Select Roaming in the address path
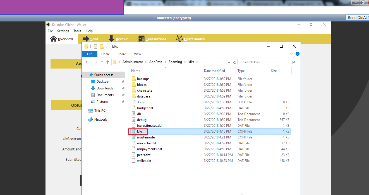 [x=175, y=62]
